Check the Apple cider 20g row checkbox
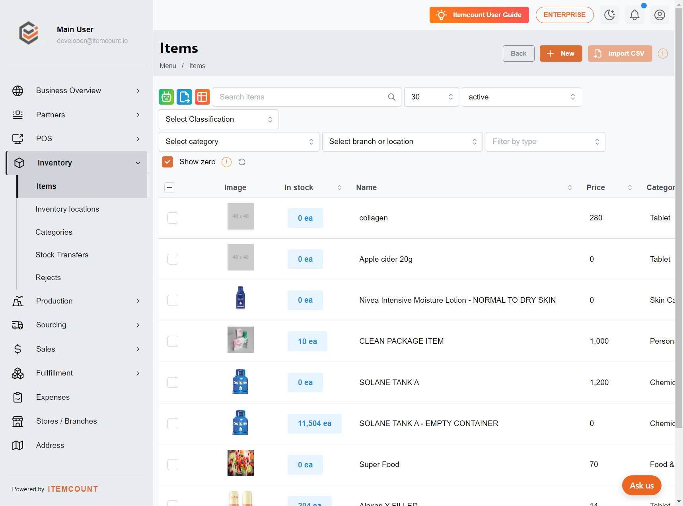This screenshot has height=506, width=683. click(173, 259)
